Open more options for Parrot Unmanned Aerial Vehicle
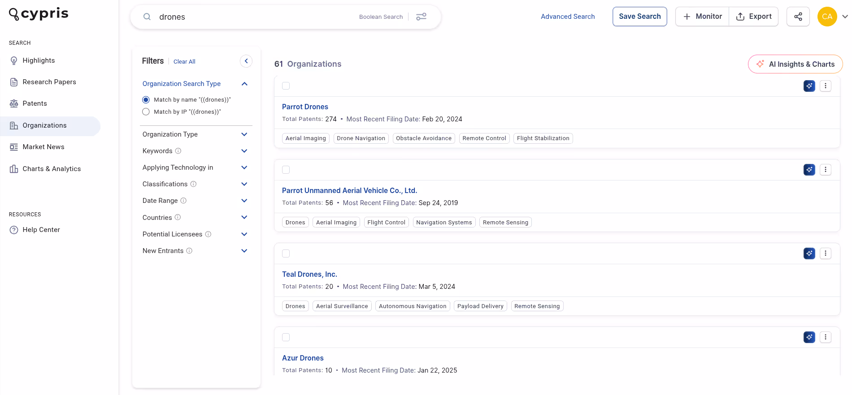852x395 pixels. coord(826,170)
